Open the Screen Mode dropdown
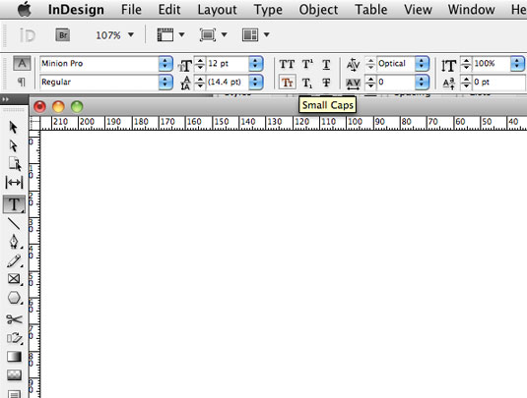This screenshot has height=398, width=527. click(225, 34)
